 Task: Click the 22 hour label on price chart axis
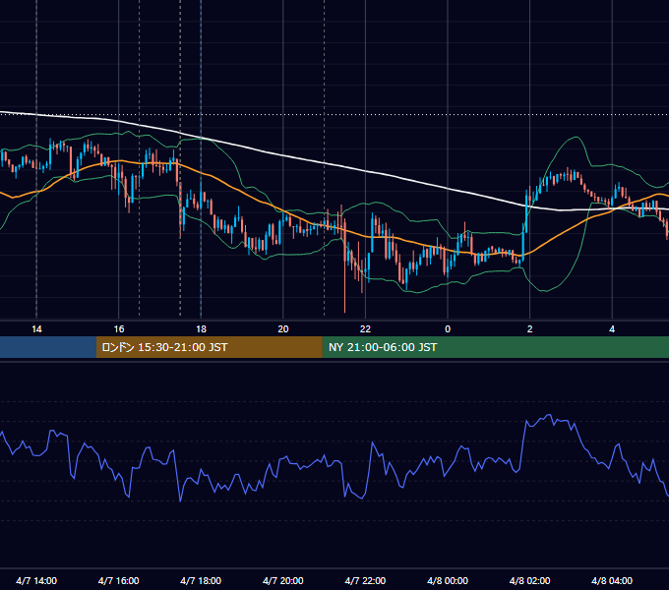pyautogui.click(x=365, y=329)
